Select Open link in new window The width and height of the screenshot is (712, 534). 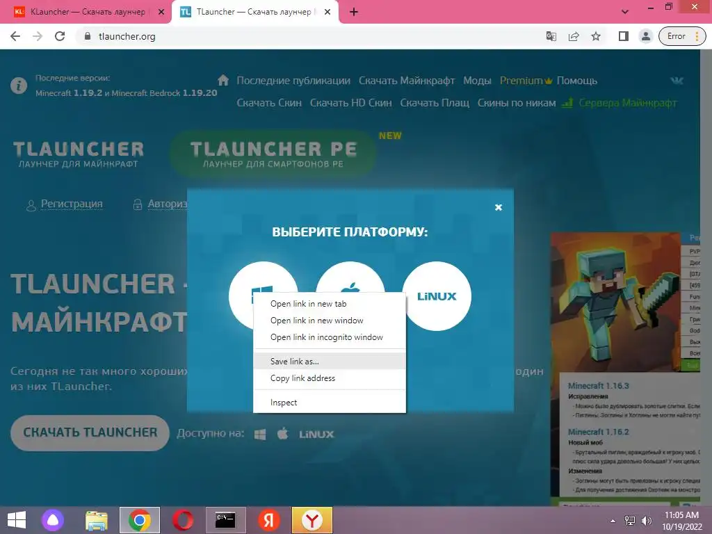pyautogui.click(x=329, y=321)
